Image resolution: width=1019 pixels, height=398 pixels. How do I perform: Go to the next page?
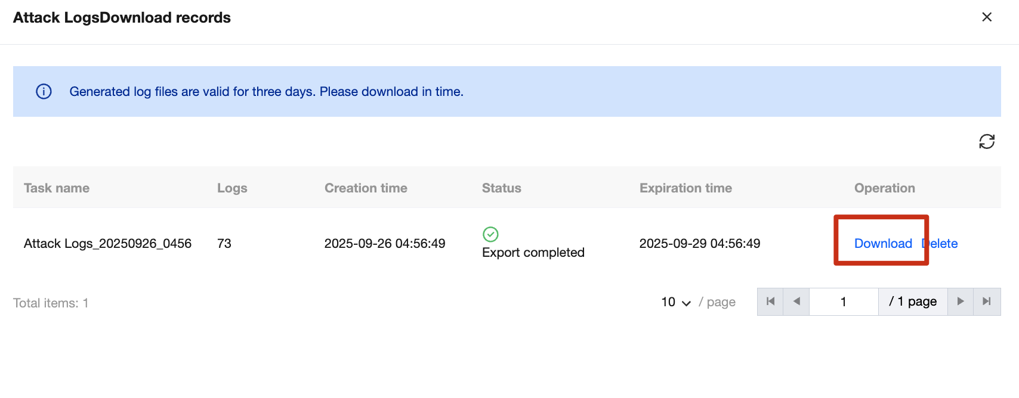(961, 301)
